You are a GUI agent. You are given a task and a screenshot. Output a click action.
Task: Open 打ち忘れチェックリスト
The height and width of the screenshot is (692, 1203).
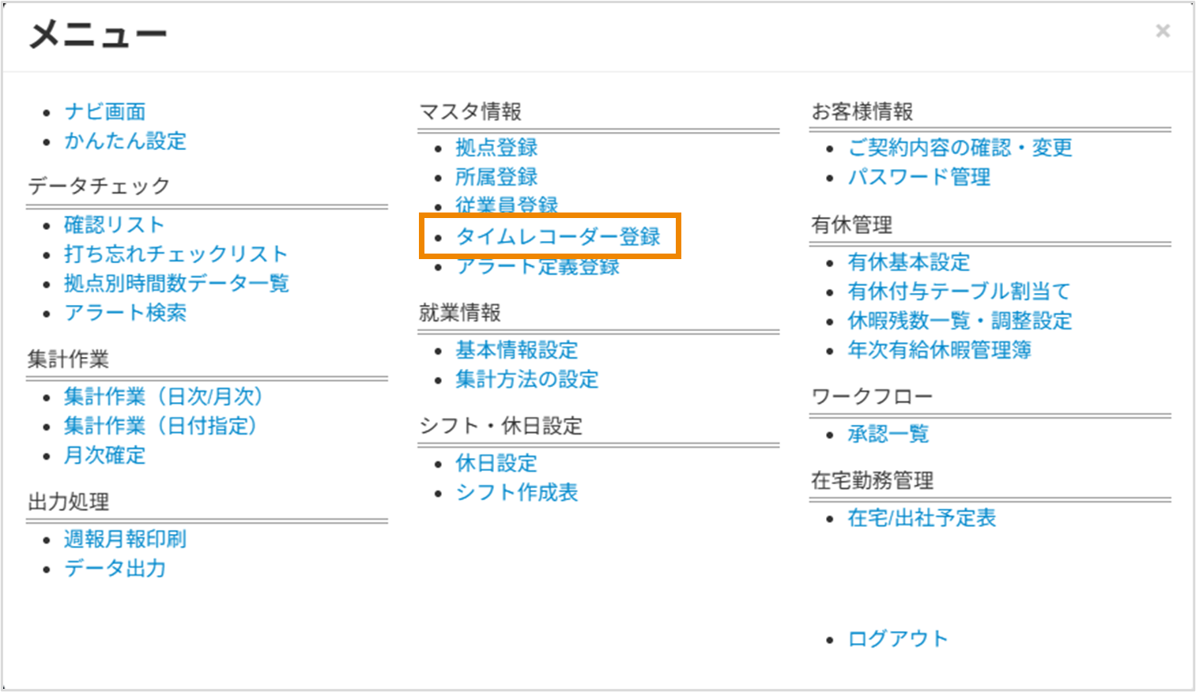coord(175,254)
